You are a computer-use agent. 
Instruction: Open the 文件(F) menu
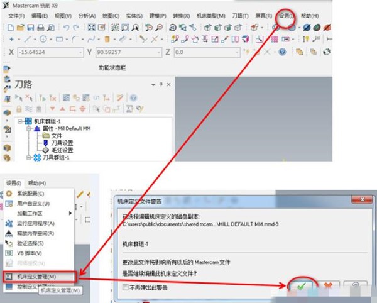pos(16,16)
